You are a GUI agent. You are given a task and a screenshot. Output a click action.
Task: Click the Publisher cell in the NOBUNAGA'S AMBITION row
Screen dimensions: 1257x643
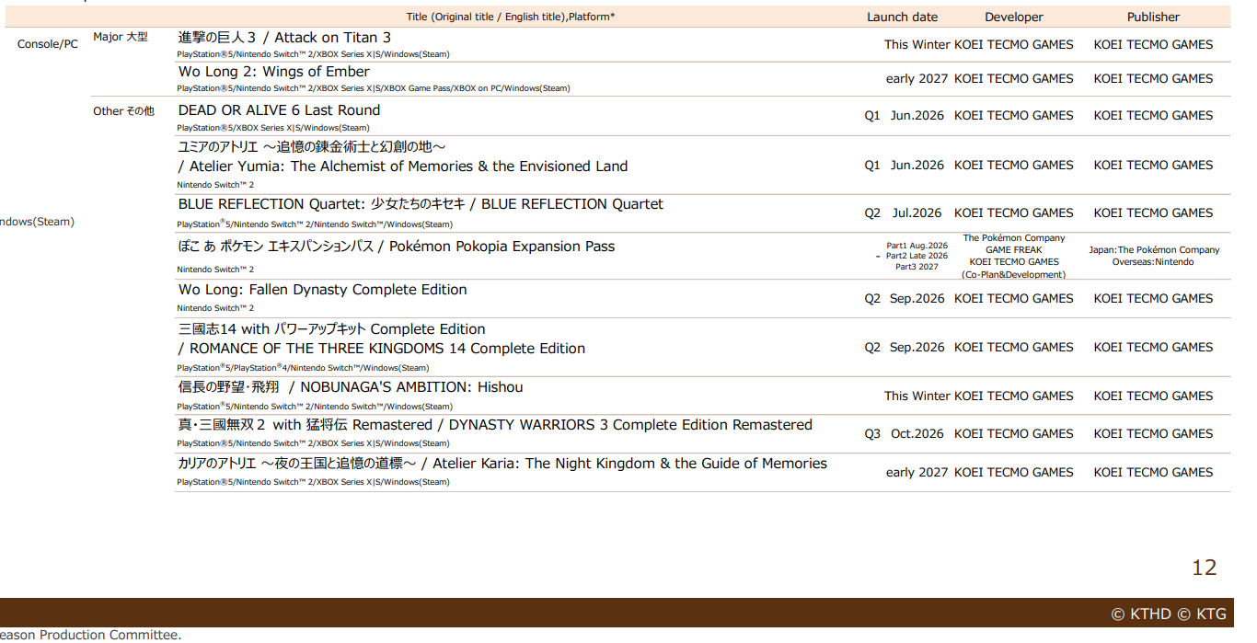click(x=1153, y=396)
